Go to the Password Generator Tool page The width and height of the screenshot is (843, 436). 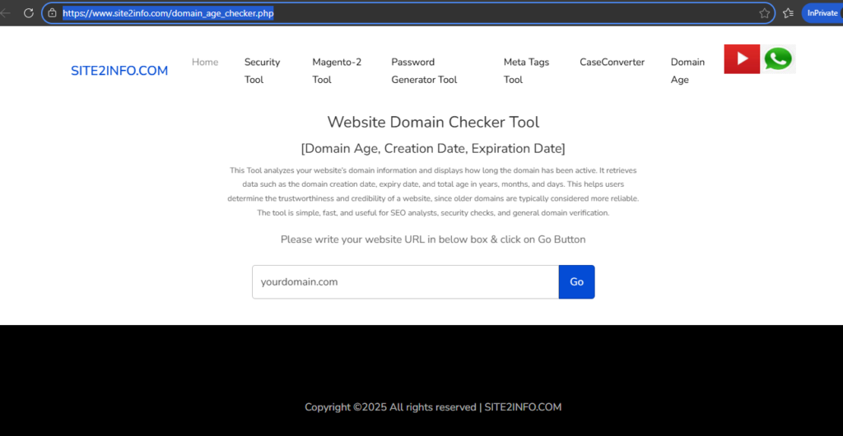tap(424, 71)
